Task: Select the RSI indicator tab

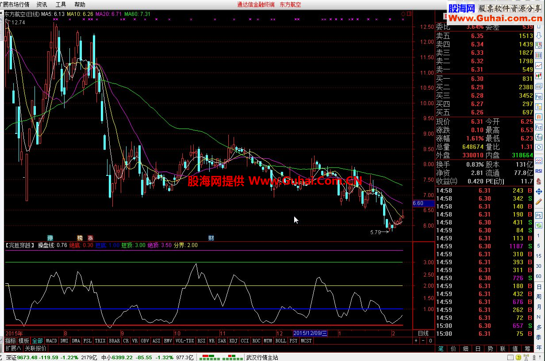Action: [201, 341]
